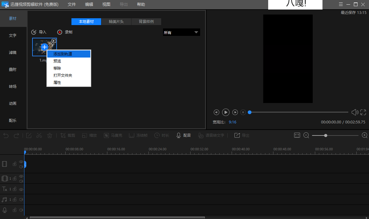Choose 属性 from context menu

click(x=69, y=83)
